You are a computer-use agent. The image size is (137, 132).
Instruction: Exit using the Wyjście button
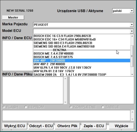121,126
